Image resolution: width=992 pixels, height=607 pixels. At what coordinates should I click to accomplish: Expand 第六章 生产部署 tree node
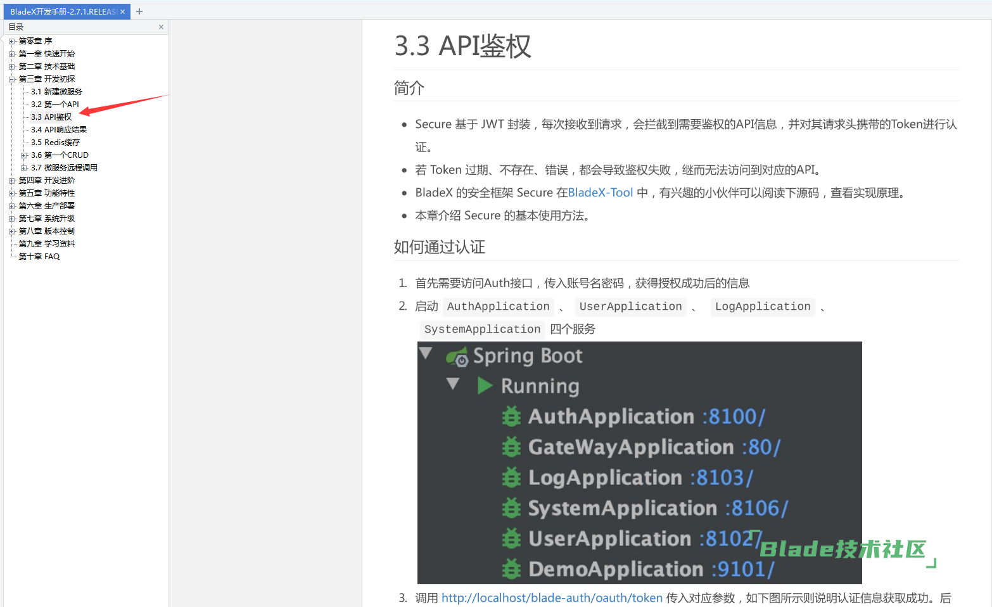[x=11, y=206]
